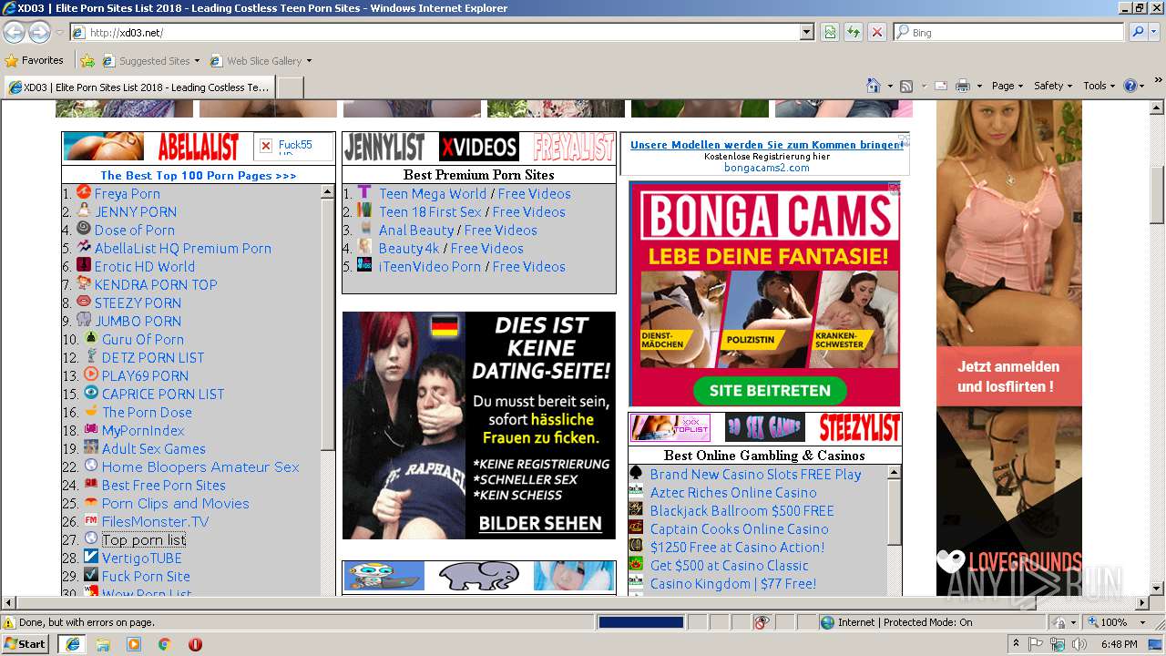The height and width of the screenshot is (656, 1166).
Task: Open '$1250 Free at Casino Action!' link
Action: 737,548
